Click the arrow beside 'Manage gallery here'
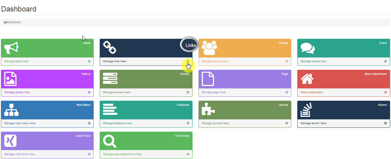 click(89, 92)
